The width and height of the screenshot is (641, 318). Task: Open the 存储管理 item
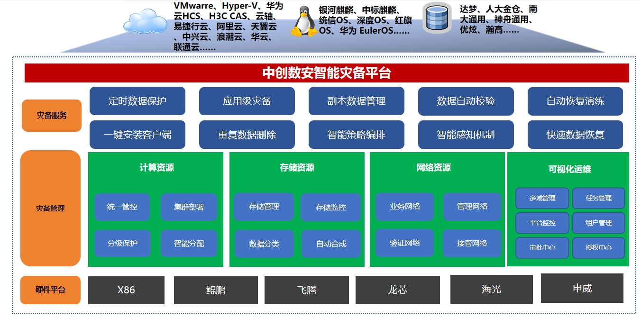click(264, 207)
